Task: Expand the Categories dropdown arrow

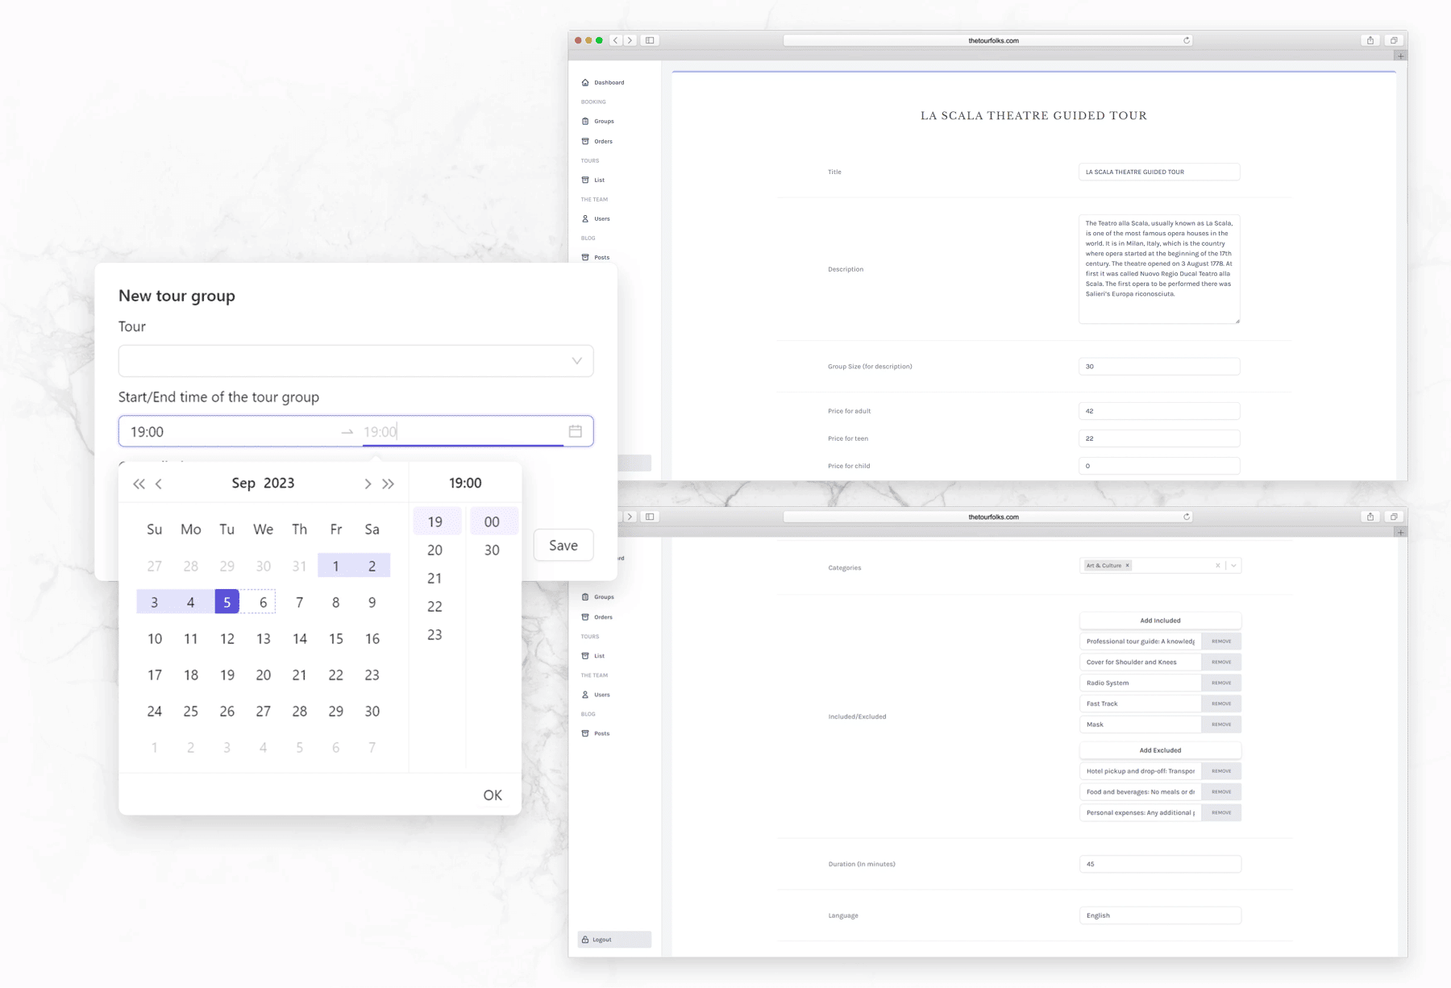Action: click(1233, 566)
